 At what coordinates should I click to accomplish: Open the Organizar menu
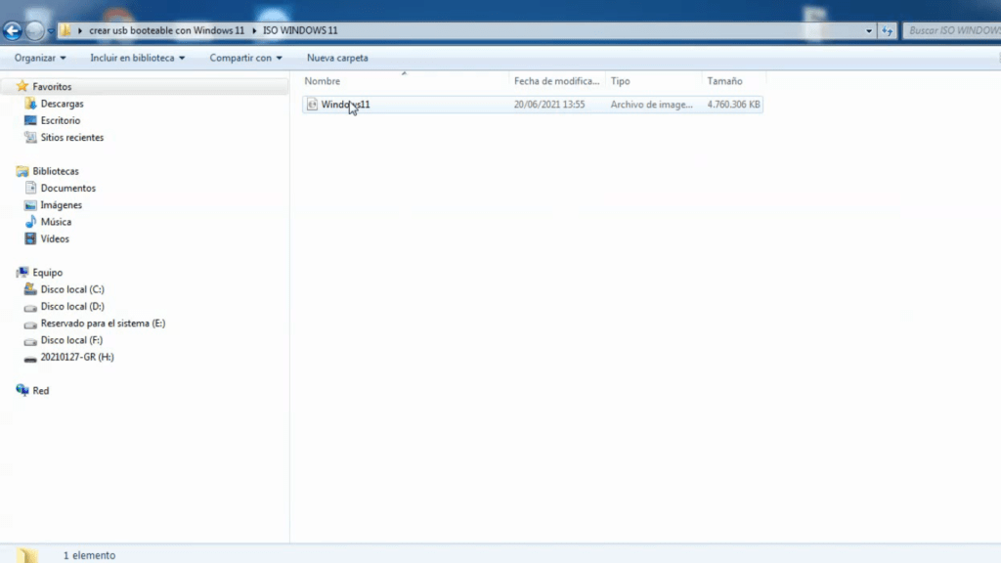pos(40,58)
